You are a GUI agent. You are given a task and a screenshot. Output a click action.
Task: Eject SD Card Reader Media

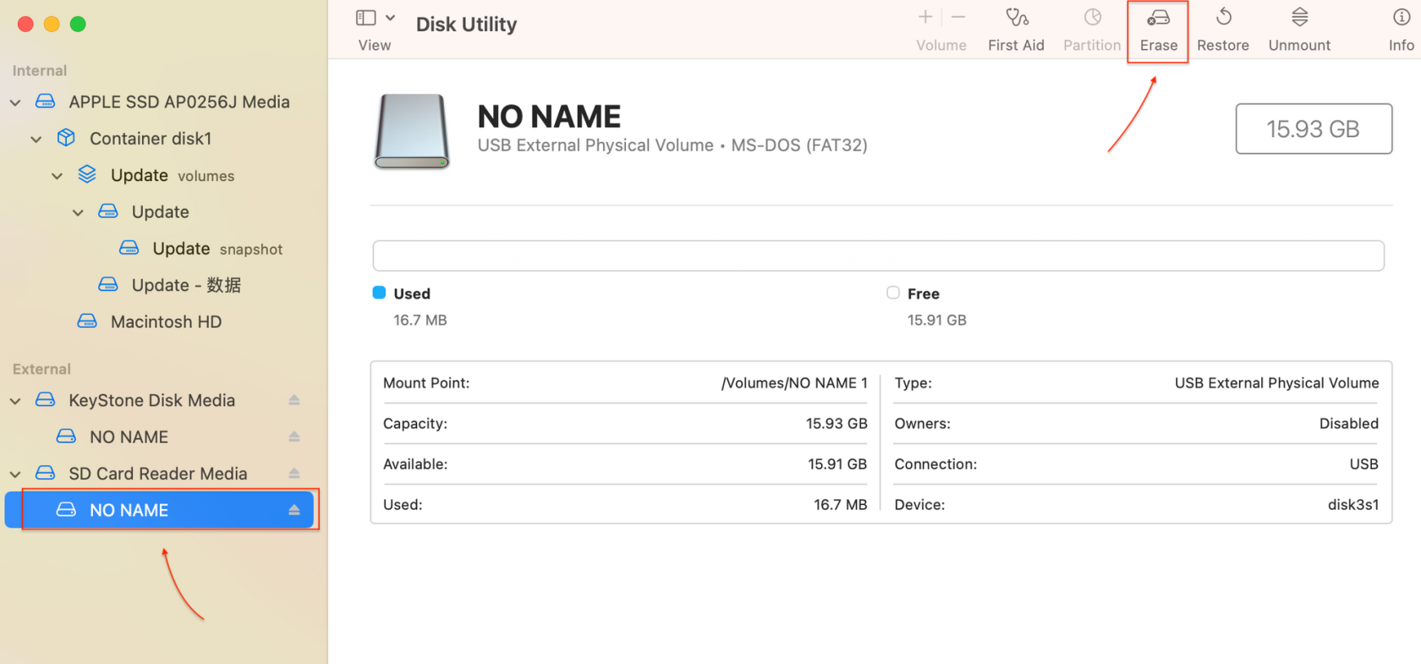[x=294, y=474]
